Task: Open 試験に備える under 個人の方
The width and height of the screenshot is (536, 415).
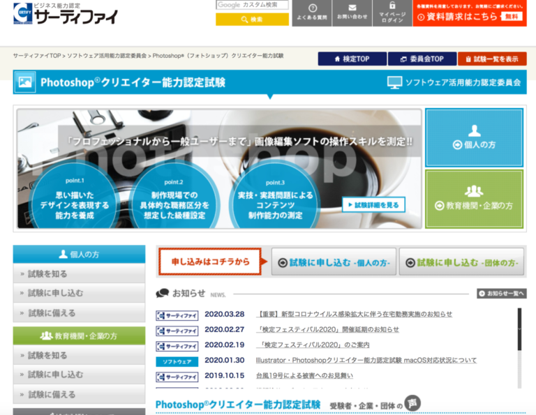Action: point(79,312)
